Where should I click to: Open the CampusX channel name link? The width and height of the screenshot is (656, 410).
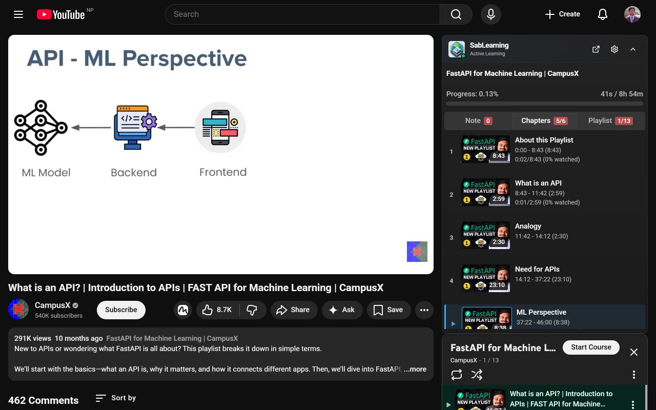click(x=52, y=305)
